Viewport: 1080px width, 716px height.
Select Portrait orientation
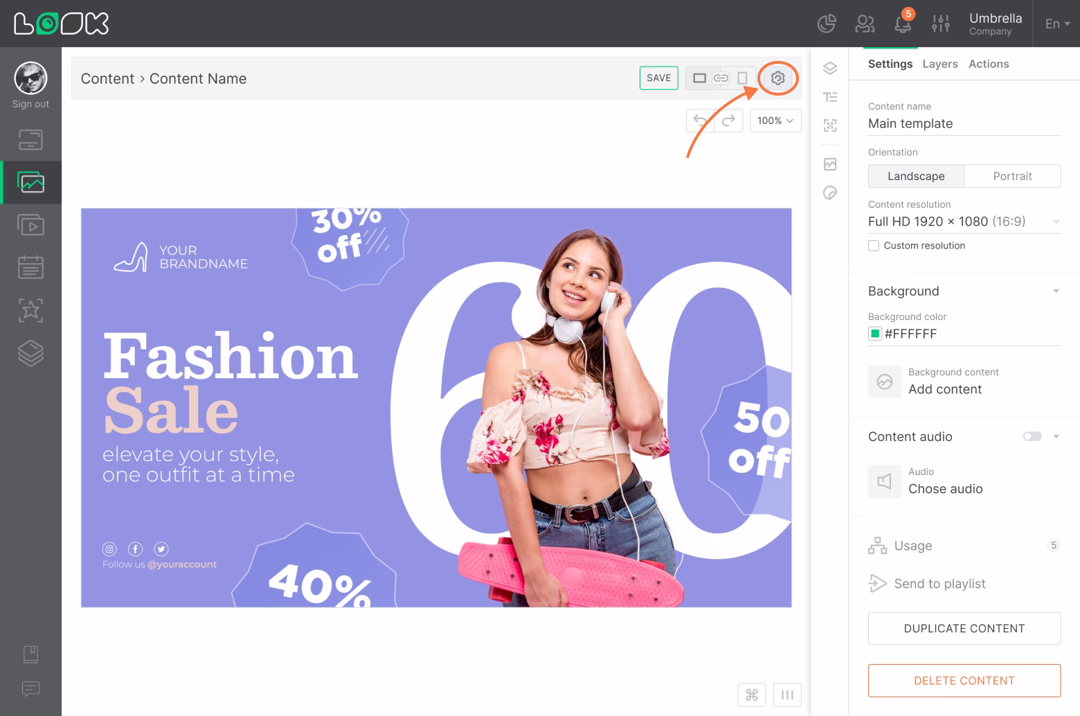(x=1012, y=176)
